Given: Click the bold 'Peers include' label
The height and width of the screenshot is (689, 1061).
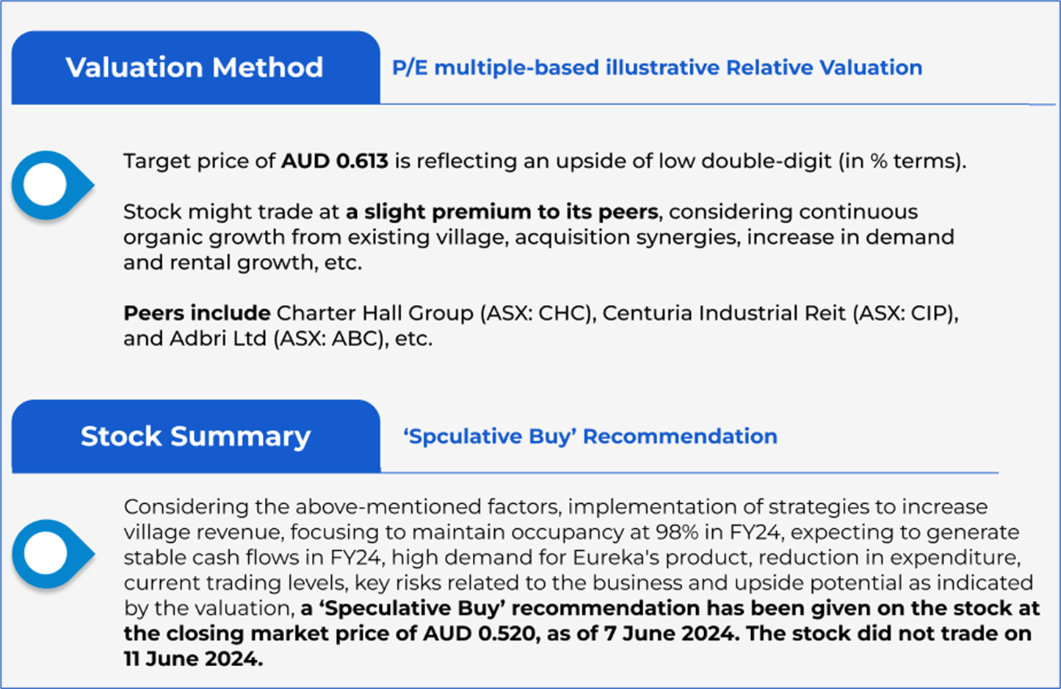Looking at the screenshot, I should click(x=197, y=313).
